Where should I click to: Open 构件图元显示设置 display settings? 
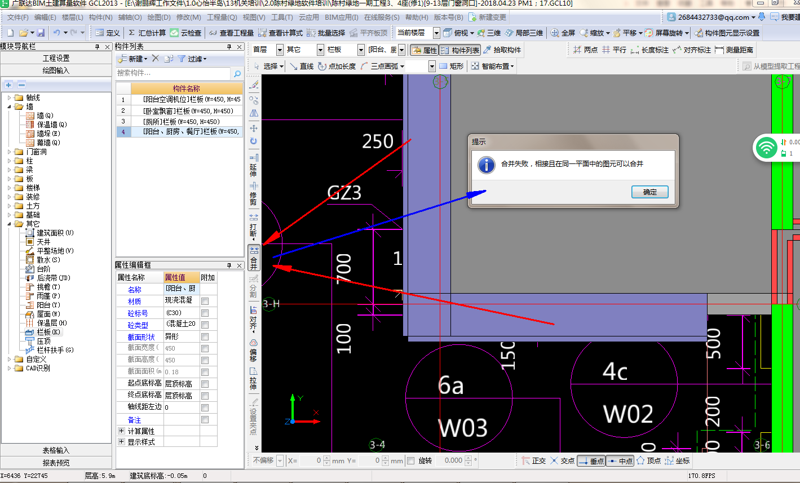point(727,33)
